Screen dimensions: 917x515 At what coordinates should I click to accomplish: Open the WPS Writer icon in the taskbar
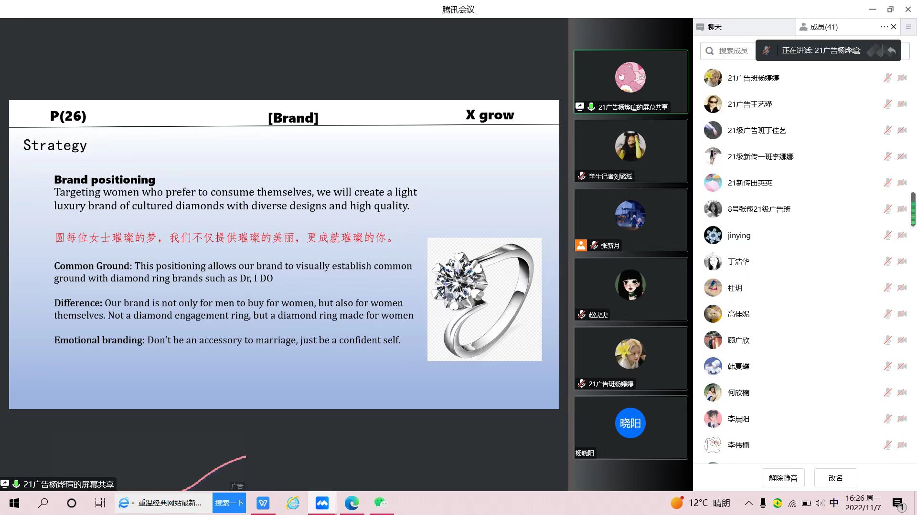click(263, 503)
